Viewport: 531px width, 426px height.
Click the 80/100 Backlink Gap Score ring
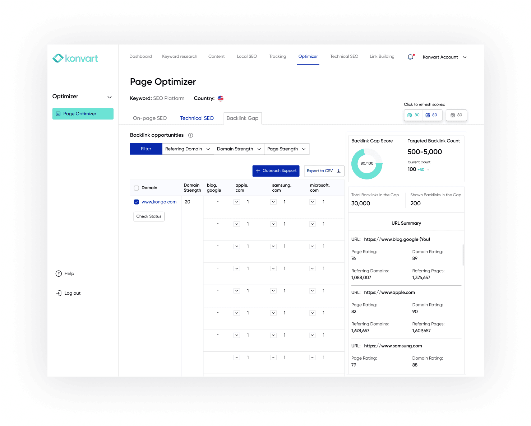(367, 163)
